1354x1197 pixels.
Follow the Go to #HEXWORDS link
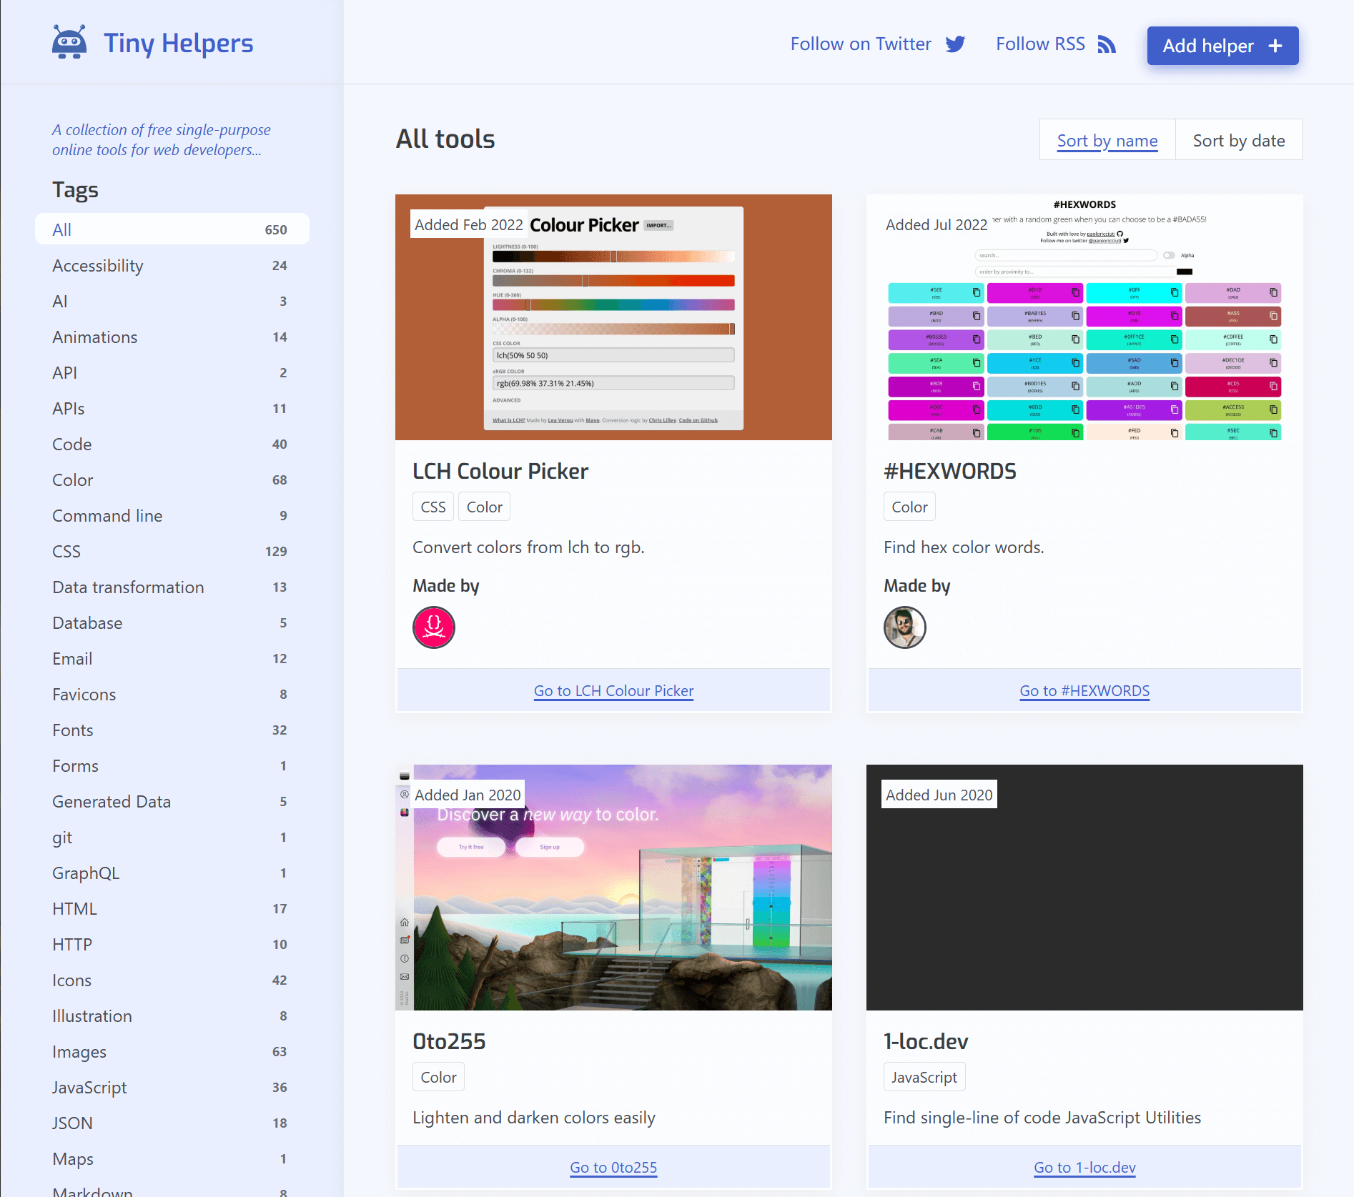[x=1084, y=691]
